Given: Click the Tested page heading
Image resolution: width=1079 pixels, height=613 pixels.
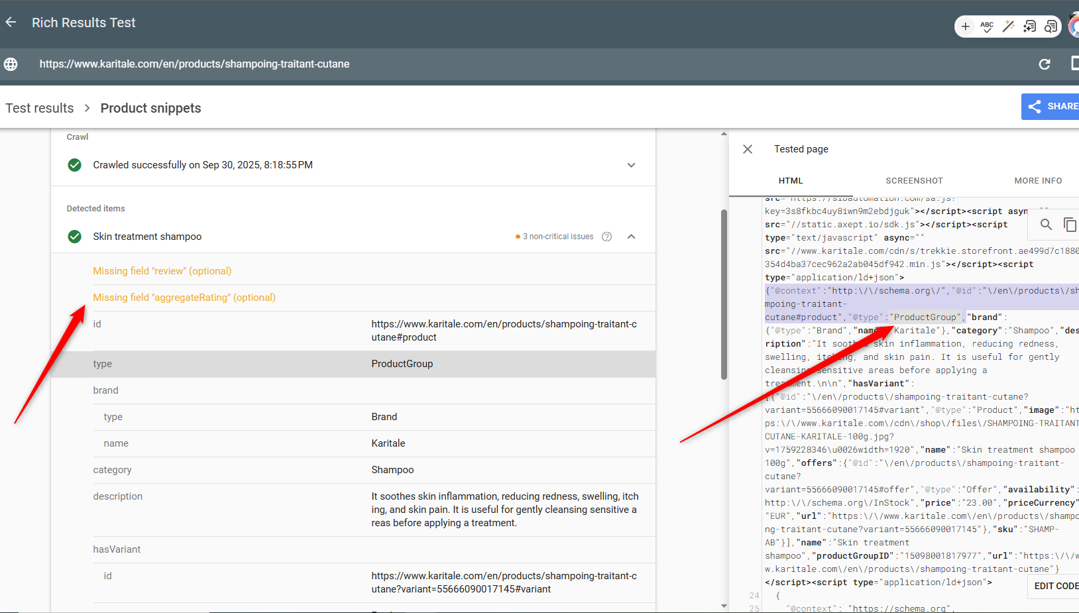Looking at the screenshot, I should 801,149.
